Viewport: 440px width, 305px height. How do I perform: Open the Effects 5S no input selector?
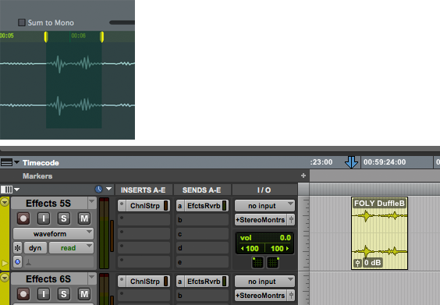coord(264,206)
